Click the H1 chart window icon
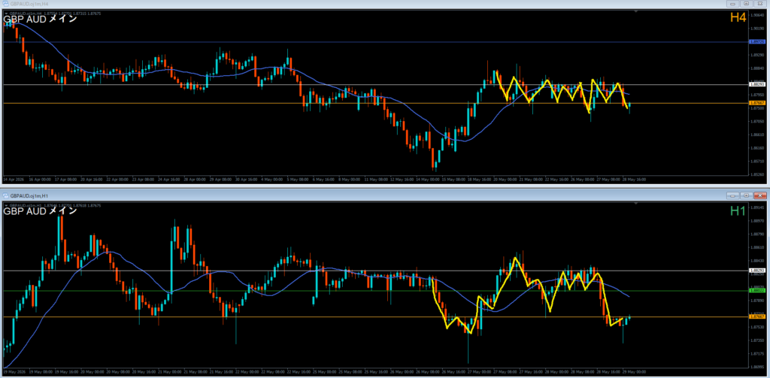Viewport: 770px width, 378px height. click(6, 196)
